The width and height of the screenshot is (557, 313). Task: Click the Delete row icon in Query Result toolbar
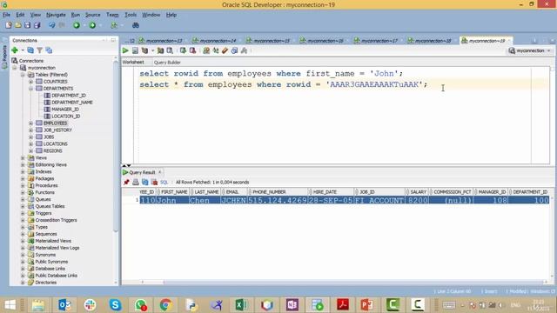(x=154, y=182)
